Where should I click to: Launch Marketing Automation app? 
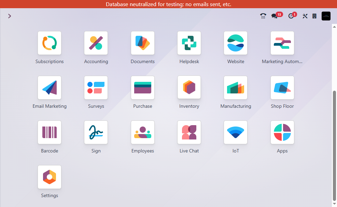point(282,43)
